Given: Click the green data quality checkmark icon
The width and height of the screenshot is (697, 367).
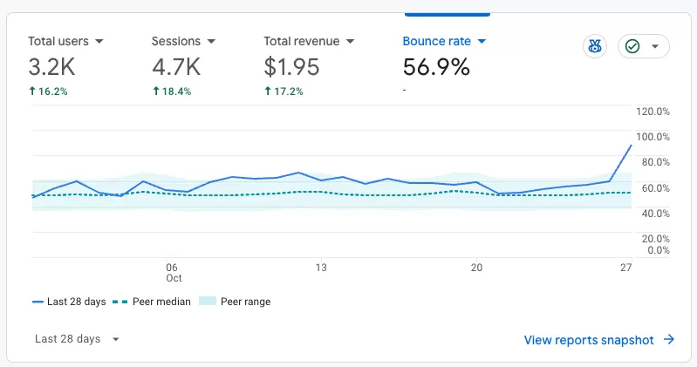Looking at the screenshot, I should coord(632,46).
